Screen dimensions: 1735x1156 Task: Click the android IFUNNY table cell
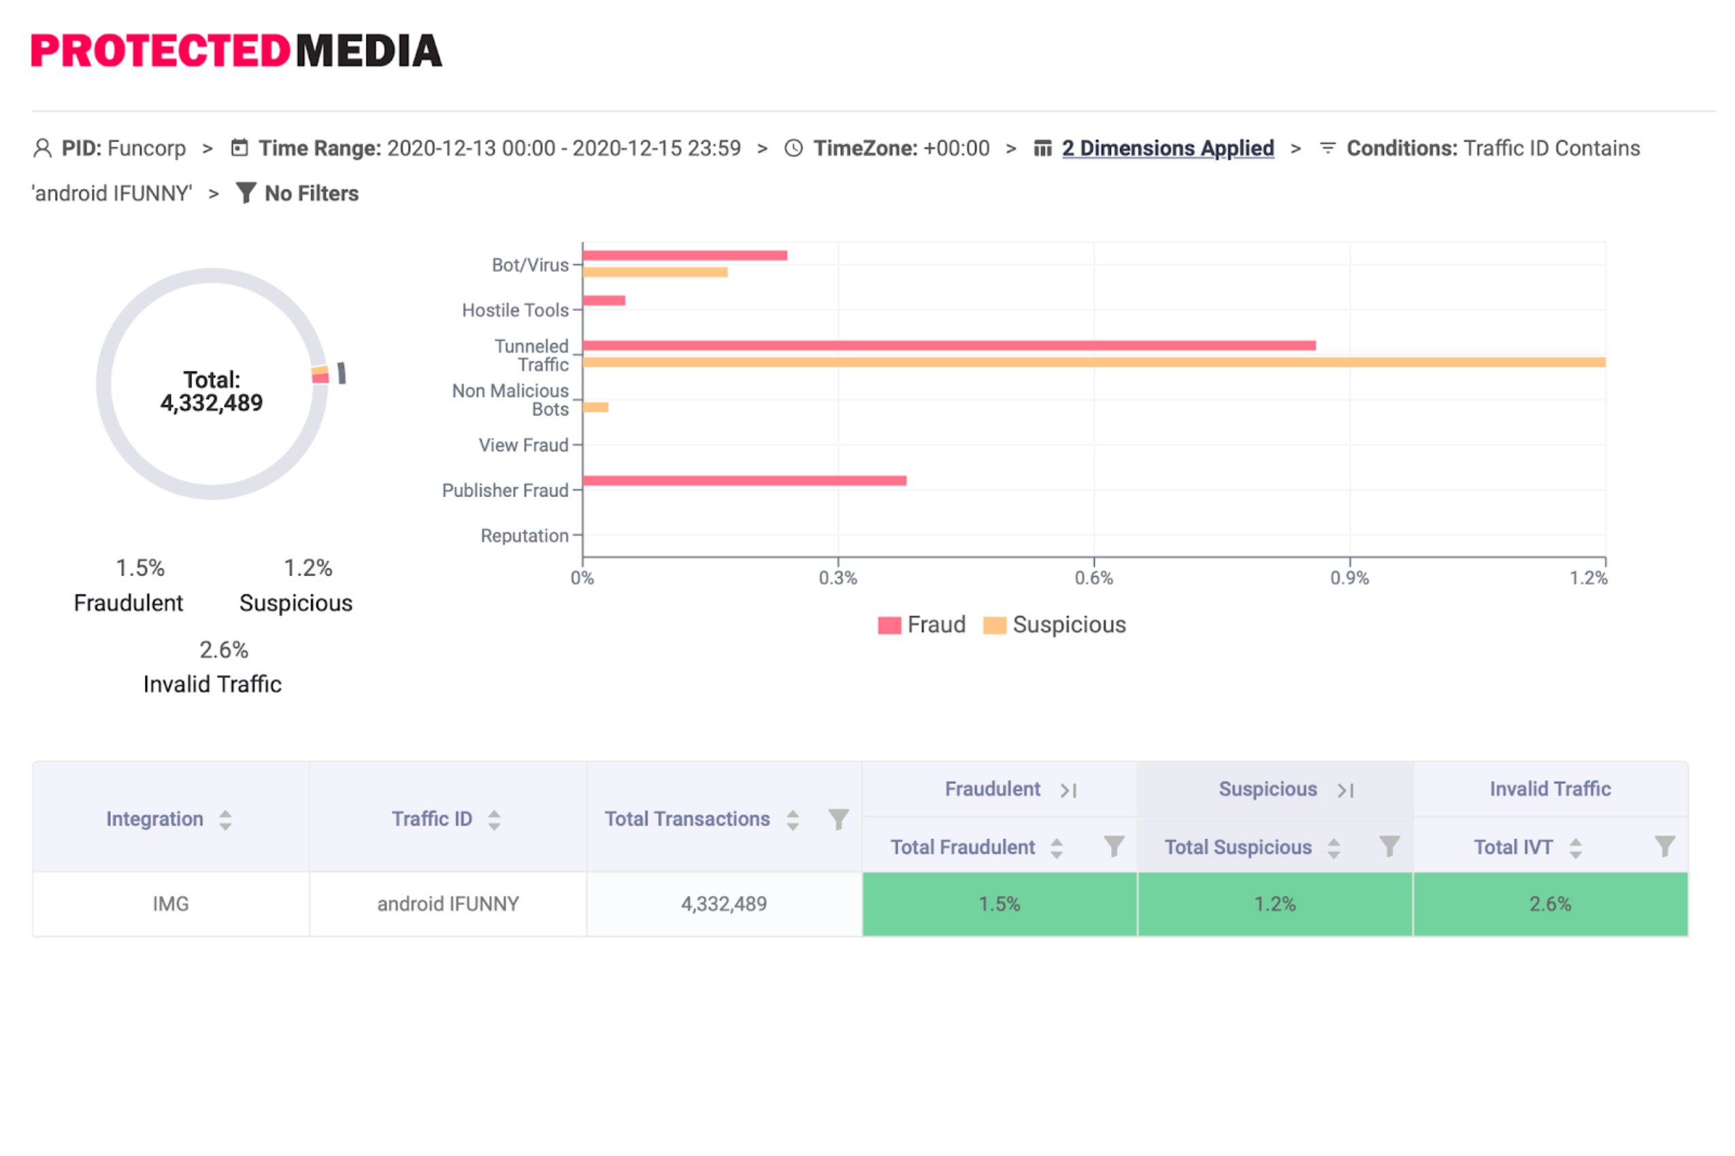pyautogui.click(x=448, y=904)
